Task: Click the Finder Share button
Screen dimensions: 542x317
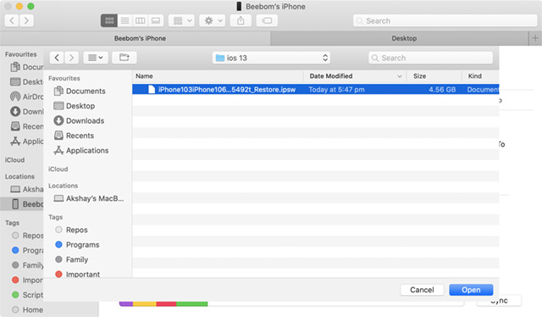Action: click(x=241, y=20)
